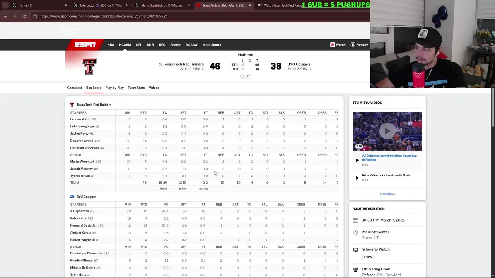This screenshot has height=278, width=495.
Task: Open Khadim Mboup player page
Action: (82, 261)
